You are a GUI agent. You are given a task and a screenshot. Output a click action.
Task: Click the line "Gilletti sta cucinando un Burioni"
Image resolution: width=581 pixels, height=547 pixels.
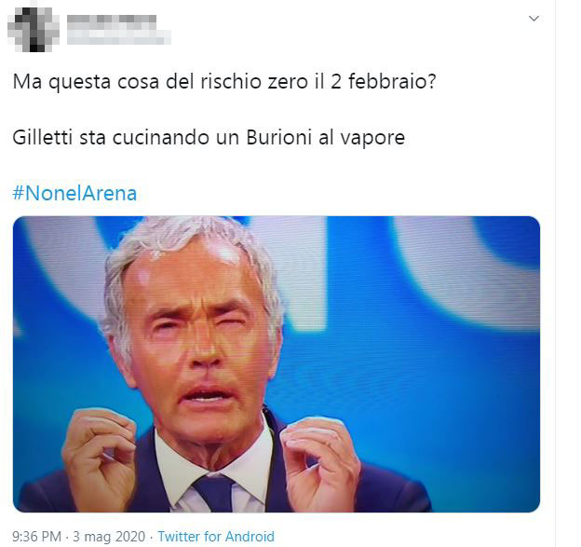[x=162, y=138]
